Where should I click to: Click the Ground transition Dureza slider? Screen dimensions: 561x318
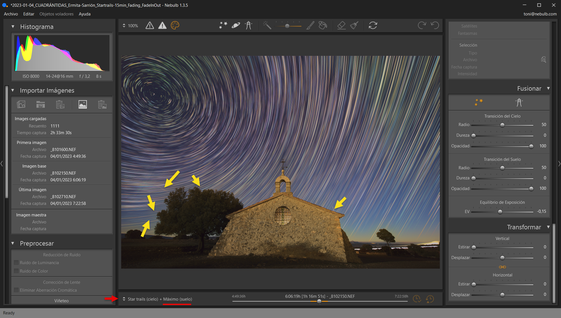tap(502, 178)
